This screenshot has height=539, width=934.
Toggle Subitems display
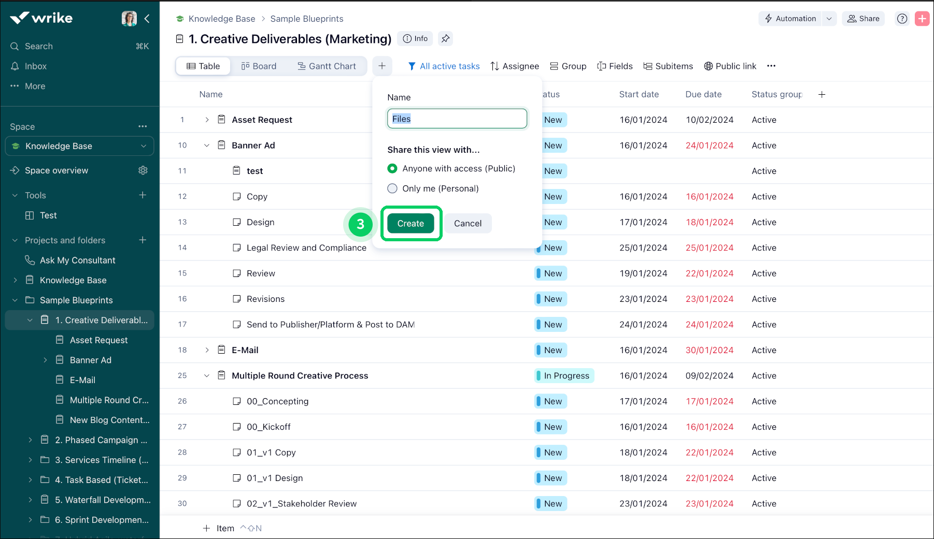tap(668, 66)
